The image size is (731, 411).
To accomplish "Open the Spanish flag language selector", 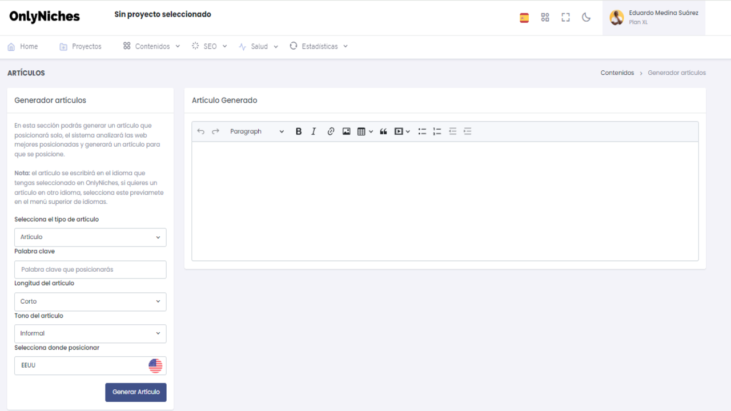I will click(524, 18).
